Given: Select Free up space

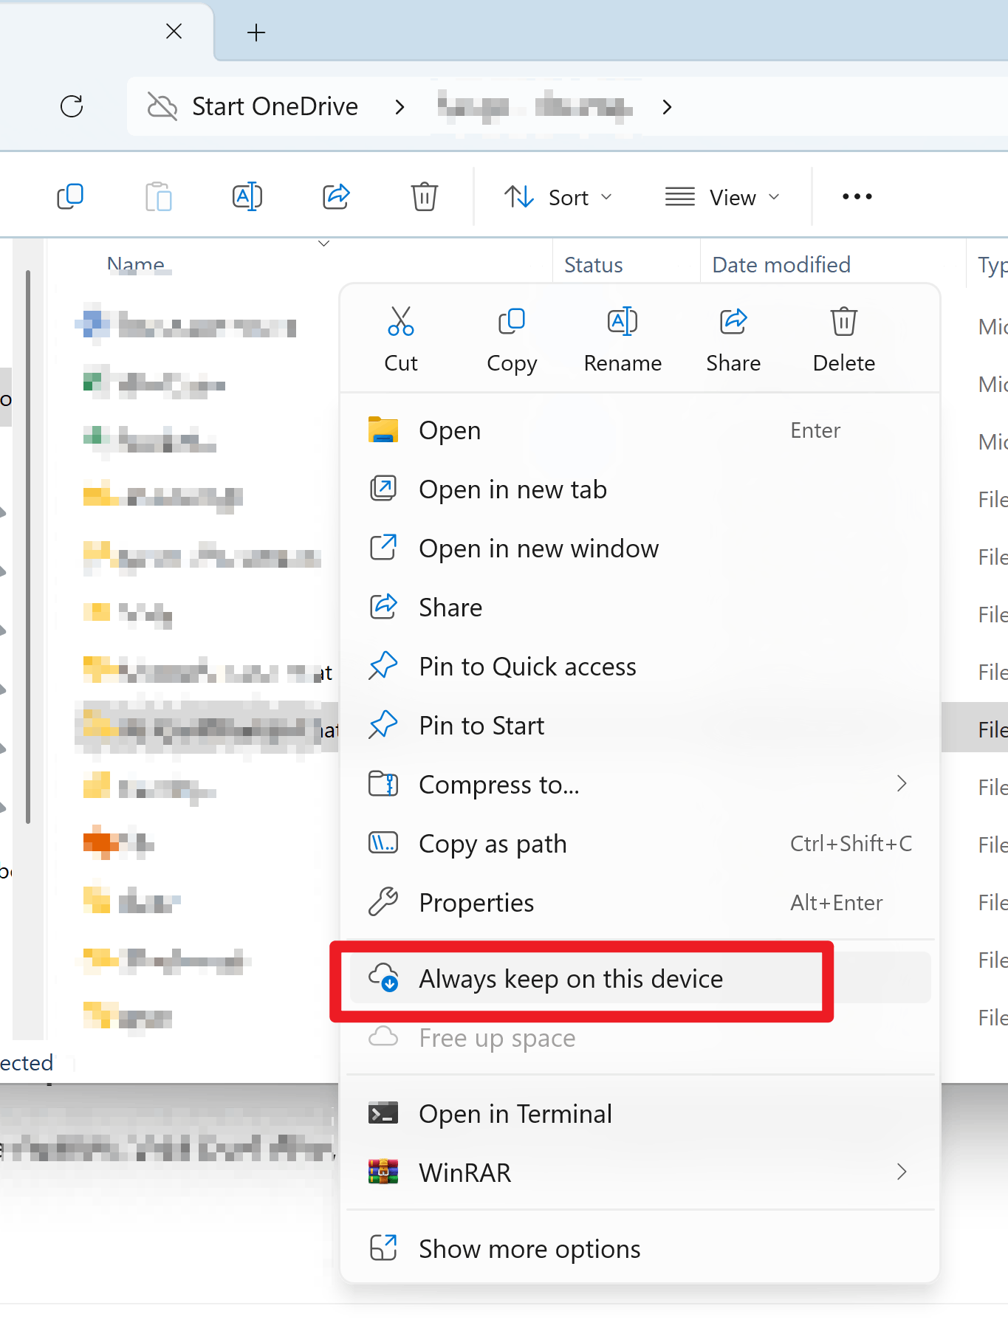Looking at the screenshot, I should click(x=640, y=1037).
